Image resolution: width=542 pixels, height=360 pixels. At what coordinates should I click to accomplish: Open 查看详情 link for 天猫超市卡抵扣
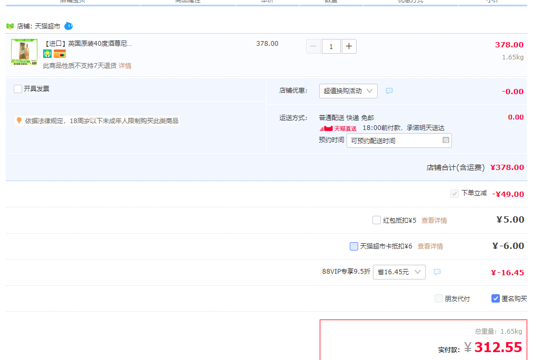pos(430,246)
